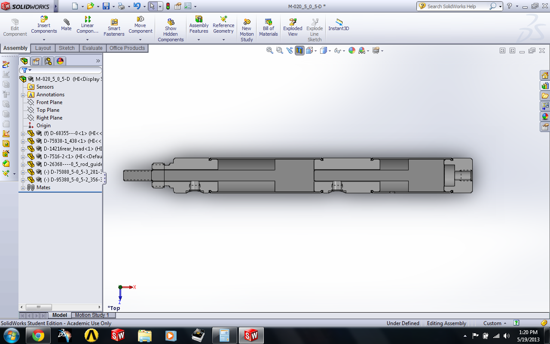Expand the panel with double chevron
This screenshot has width=550, height=344.
click(x=98, y=61)
